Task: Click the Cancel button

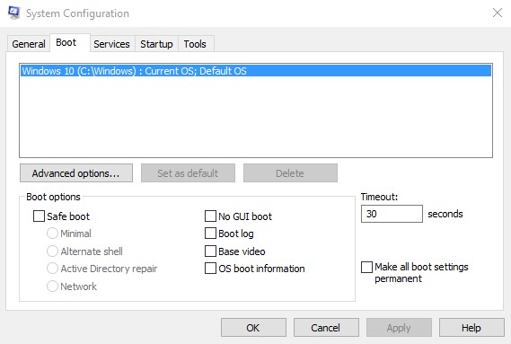Action: coord(326,327)
